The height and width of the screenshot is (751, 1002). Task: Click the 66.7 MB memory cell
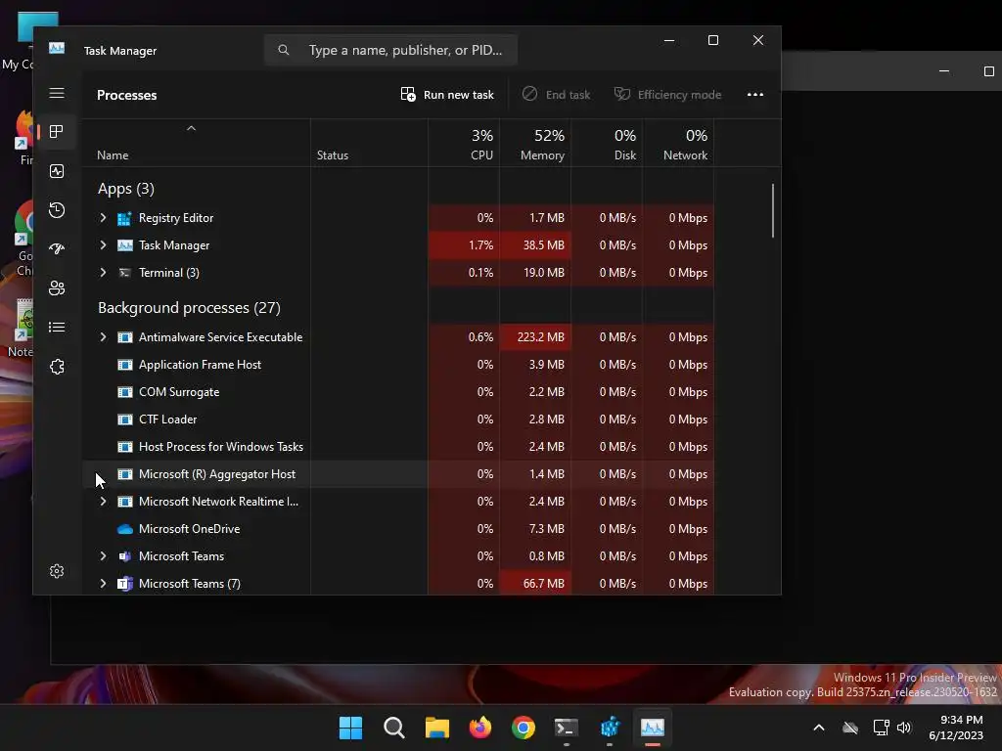click(x=535, y=584)
